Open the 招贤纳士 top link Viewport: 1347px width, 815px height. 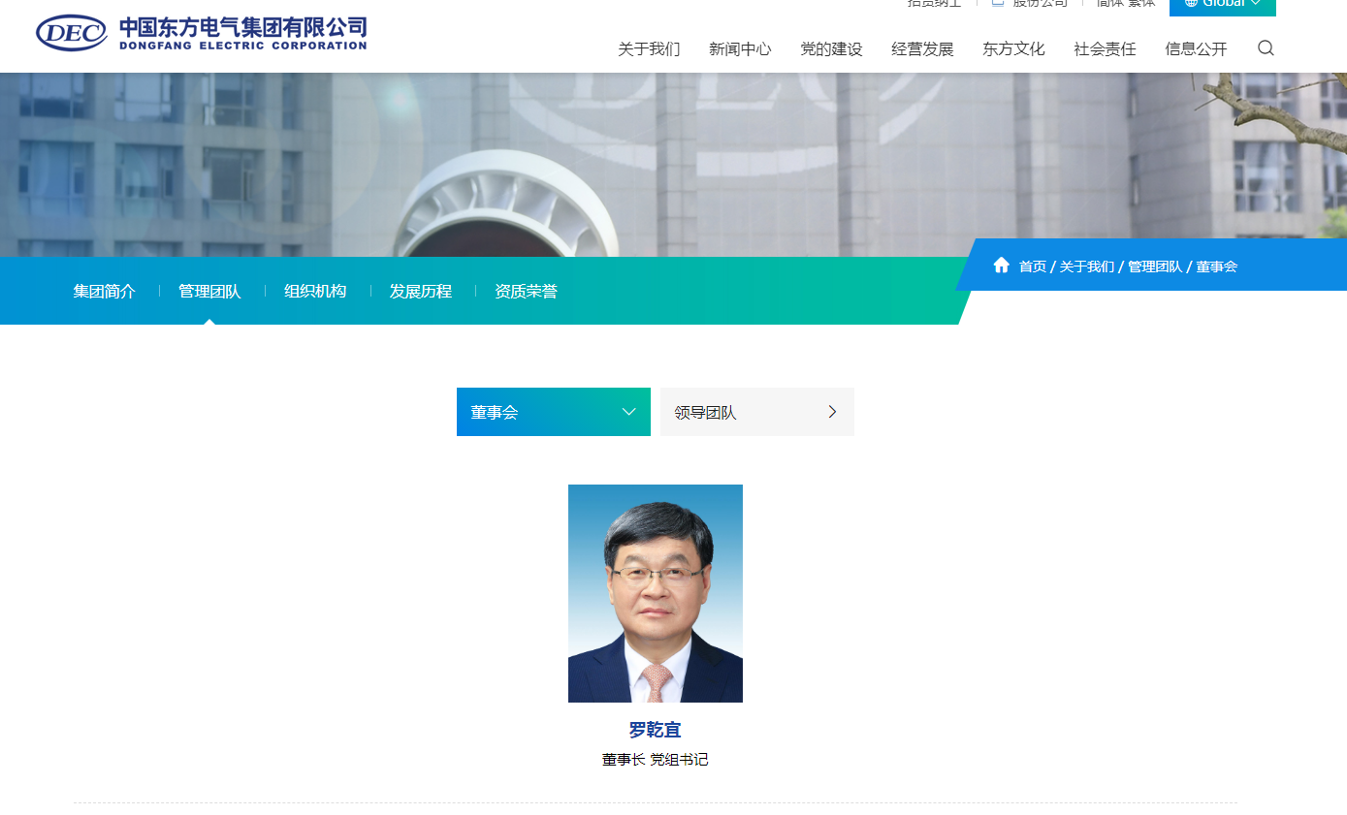[x=934, y=3]
